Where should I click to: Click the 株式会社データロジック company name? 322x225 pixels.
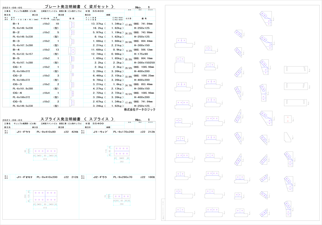click(139, 109)
